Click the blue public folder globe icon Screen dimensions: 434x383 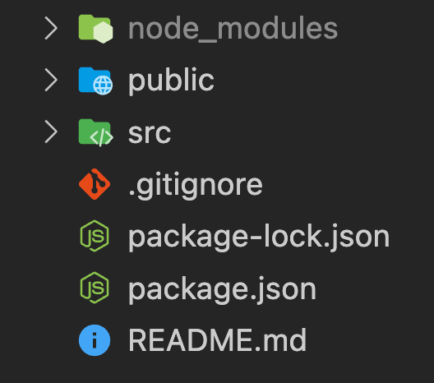[95, 81]
